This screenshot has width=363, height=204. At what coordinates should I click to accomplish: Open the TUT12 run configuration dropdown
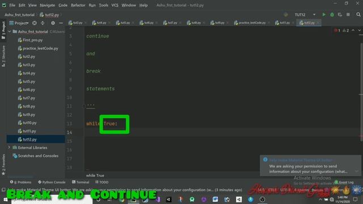(x=305, y=15)
